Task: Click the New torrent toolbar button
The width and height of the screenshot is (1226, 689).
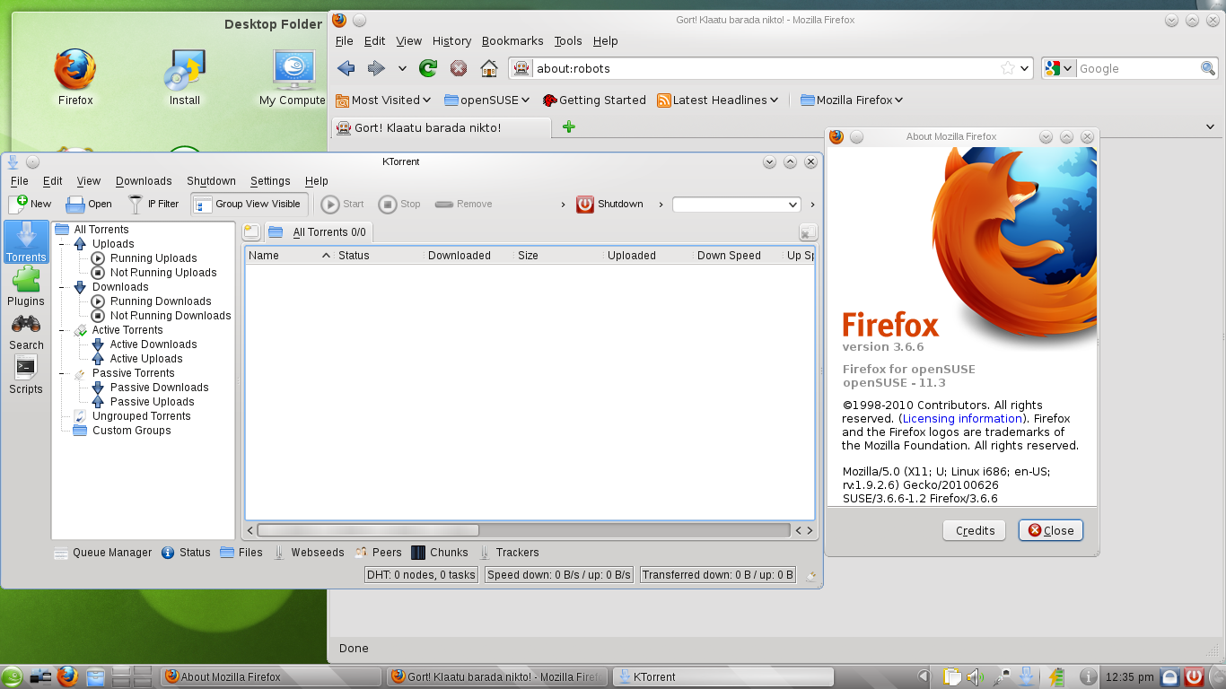Action: (x=31, y=204)
